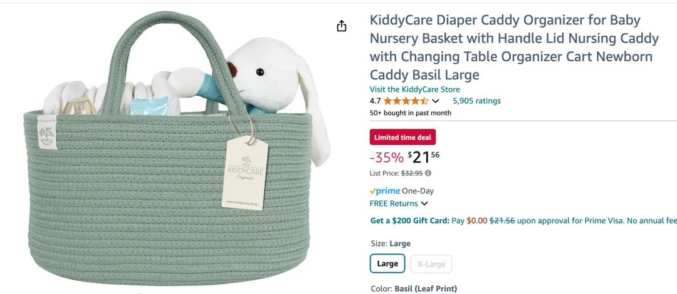Click the red Limited time deal badge
The height and width of the screenshot is (294, 677).
pos(402,137)
